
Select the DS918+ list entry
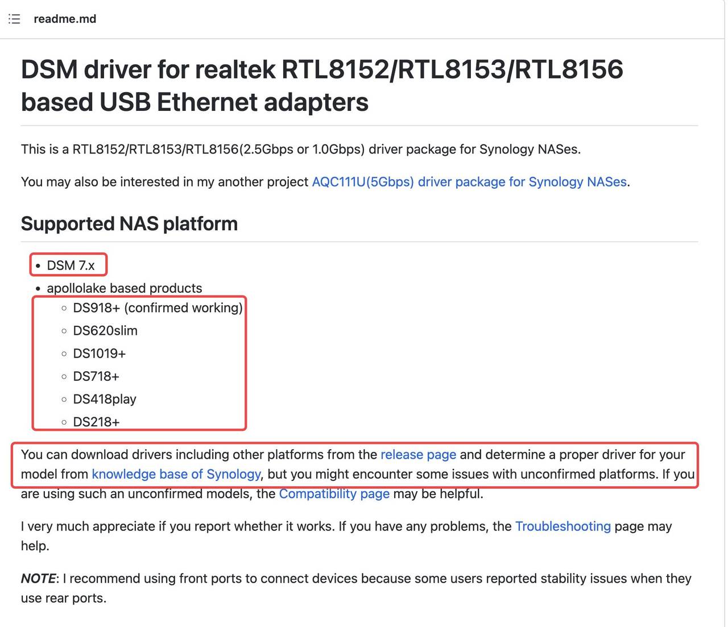coord(158,308)
